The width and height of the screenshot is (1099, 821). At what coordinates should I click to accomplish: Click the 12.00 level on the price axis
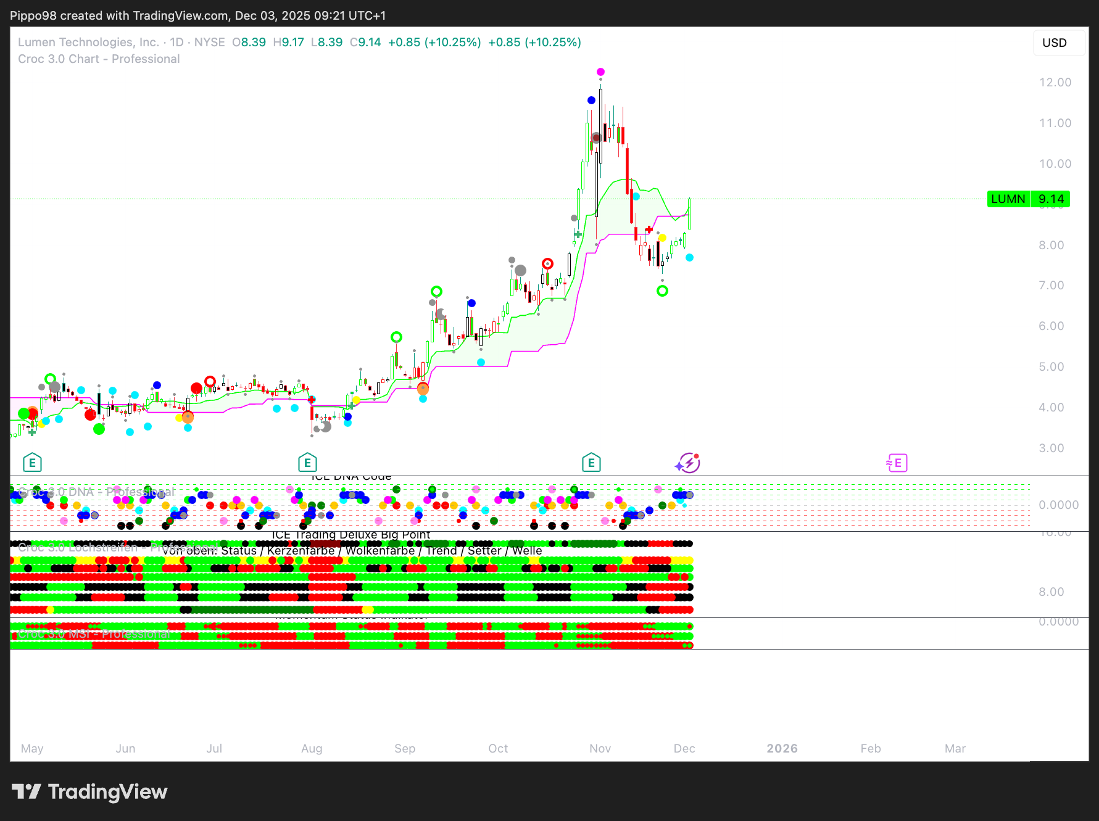1055,83
